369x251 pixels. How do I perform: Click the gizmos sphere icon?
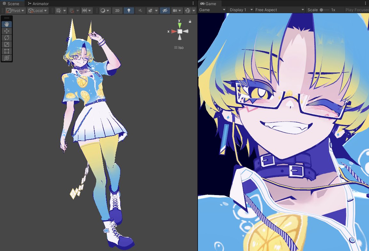188,11
